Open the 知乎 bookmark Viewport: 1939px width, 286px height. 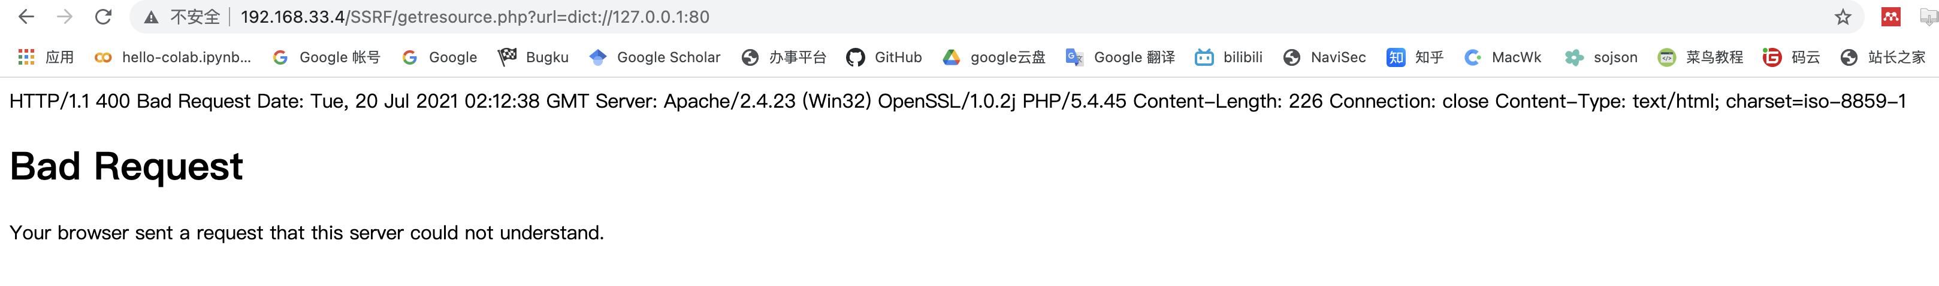click(x=1415, y=57)
